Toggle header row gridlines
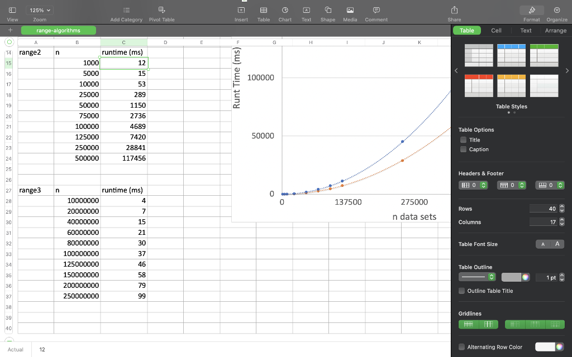The height and width of the screenshot is (357, 572). [x=535, y=324]
